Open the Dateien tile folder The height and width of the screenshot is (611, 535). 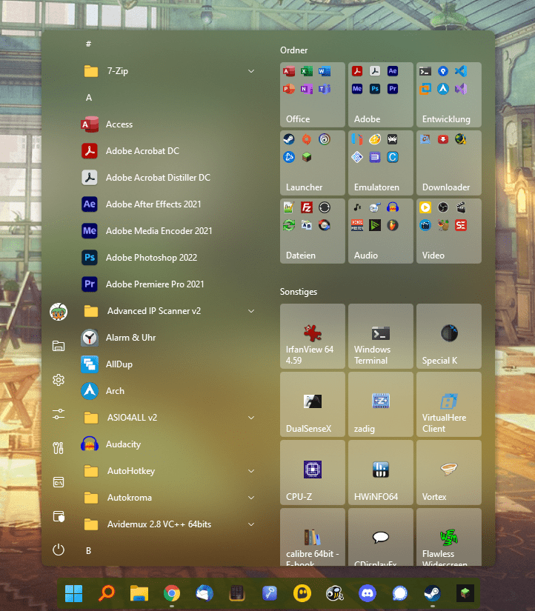point(313,231)
